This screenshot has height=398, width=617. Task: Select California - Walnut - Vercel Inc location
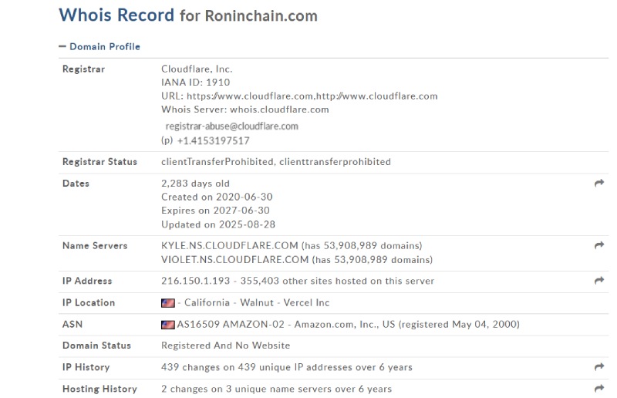click(x=257, y=302)
